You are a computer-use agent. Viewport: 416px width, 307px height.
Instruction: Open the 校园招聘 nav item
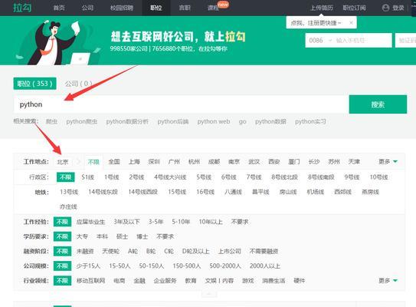pyautogui.click(x=122, y=8)
